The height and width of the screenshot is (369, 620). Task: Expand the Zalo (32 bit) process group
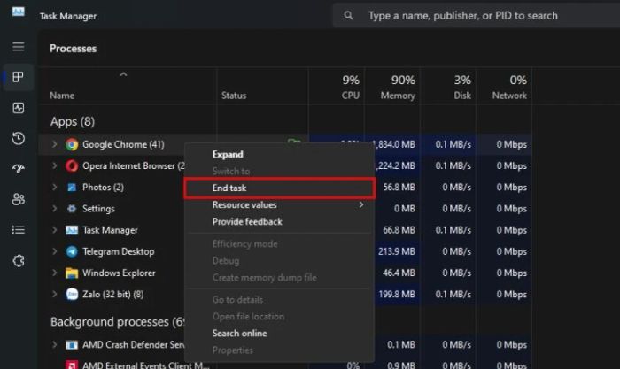pyautogui.click(x=55, y=295)
